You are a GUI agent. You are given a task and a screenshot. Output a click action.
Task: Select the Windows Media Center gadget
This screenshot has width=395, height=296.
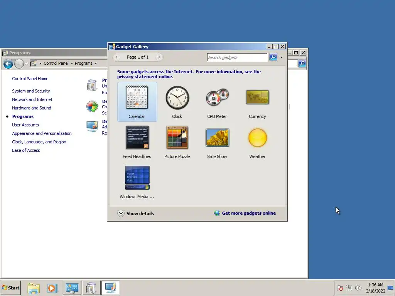[137, 182]
